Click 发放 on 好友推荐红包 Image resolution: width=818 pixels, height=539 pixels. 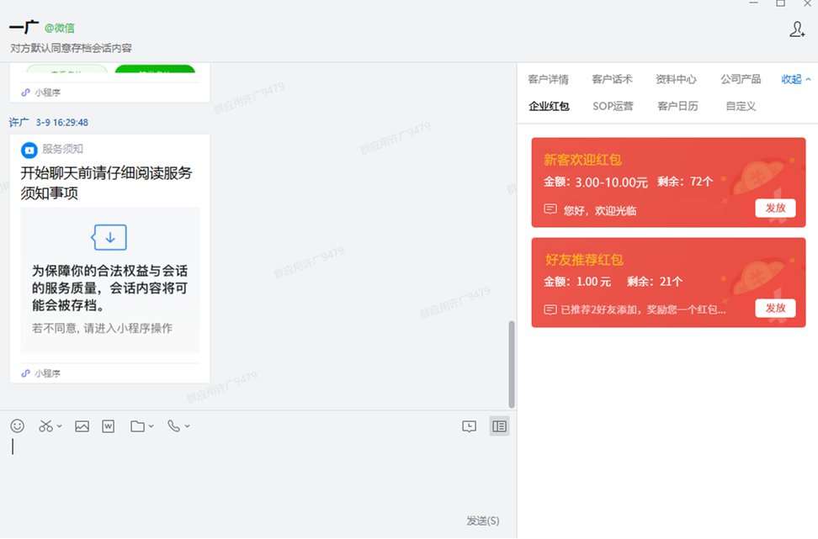pyautogui.click(x=774, y=308)
